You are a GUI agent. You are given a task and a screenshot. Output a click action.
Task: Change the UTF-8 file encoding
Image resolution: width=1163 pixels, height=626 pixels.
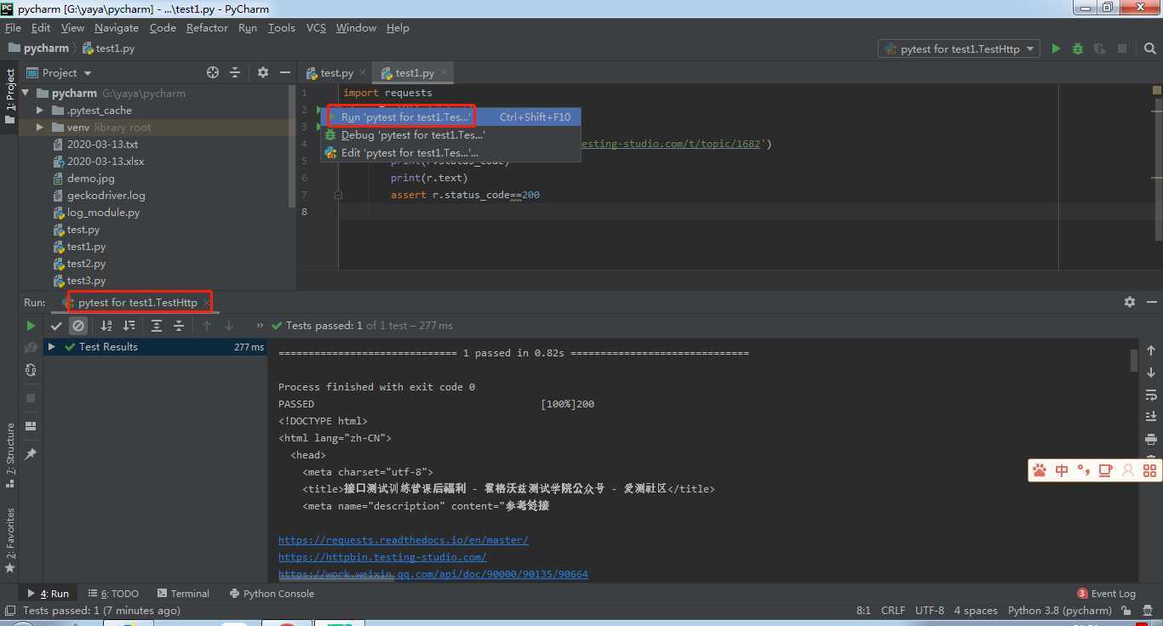coord(930,610)
